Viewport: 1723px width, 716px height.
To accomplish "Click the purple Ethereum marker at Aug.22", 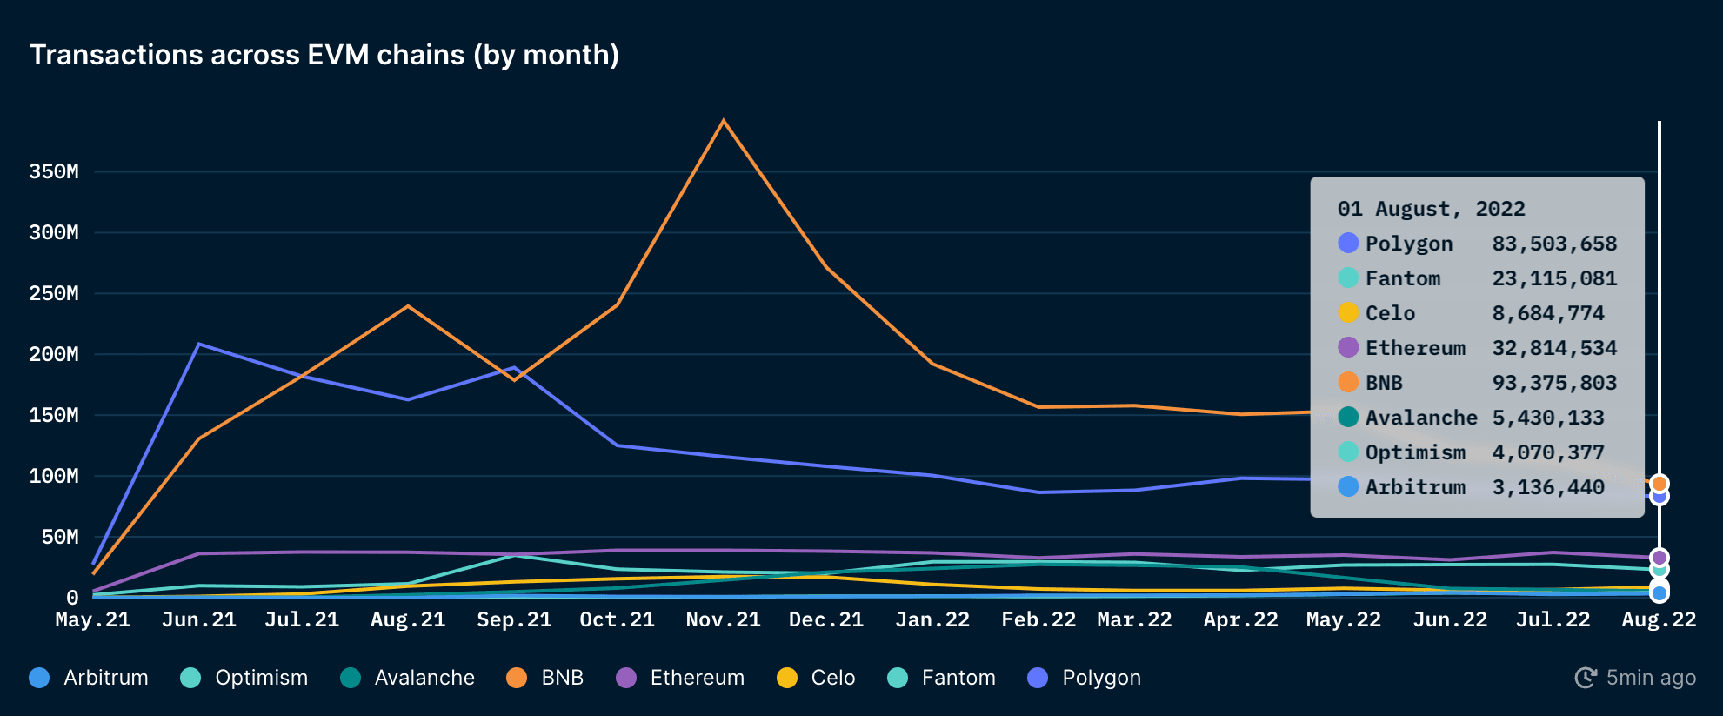I will click(1659, 558).
